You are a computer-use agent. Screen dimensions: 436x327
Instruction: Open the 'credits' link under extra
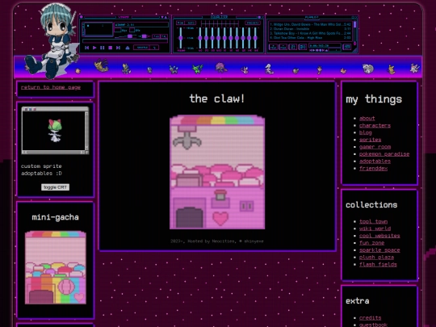[370, 317]
